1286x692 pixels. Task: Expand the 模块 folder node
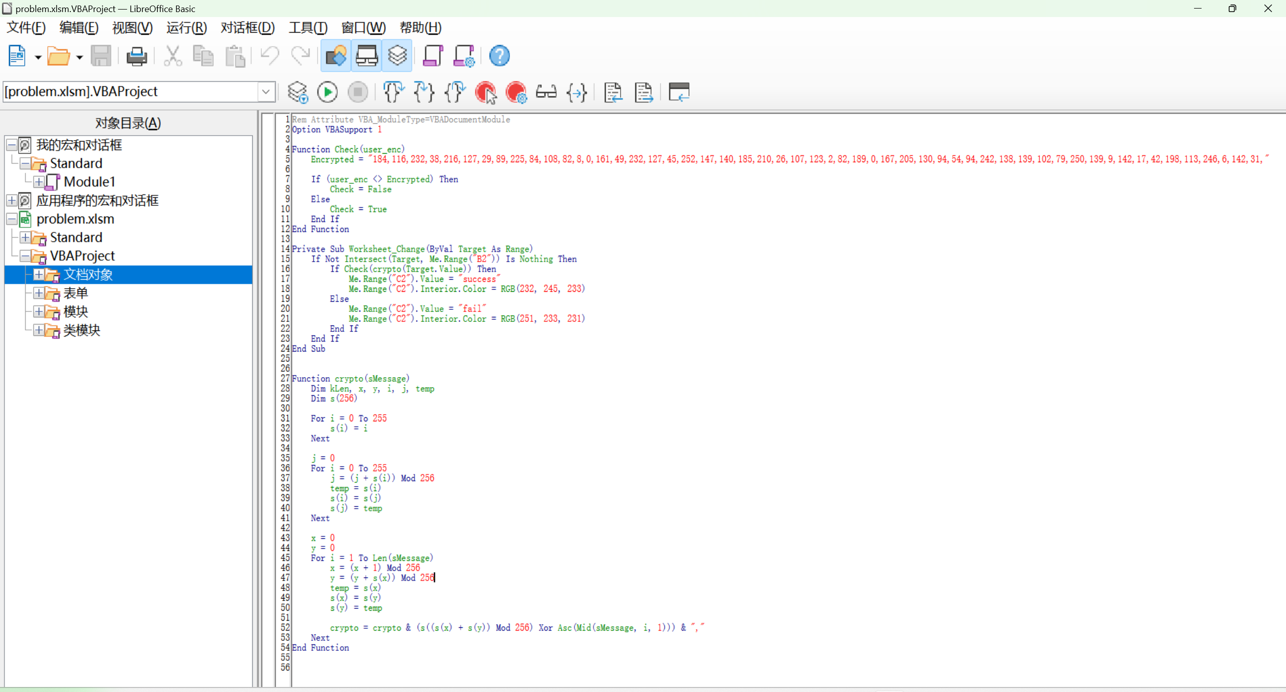[x=39, y=312]
